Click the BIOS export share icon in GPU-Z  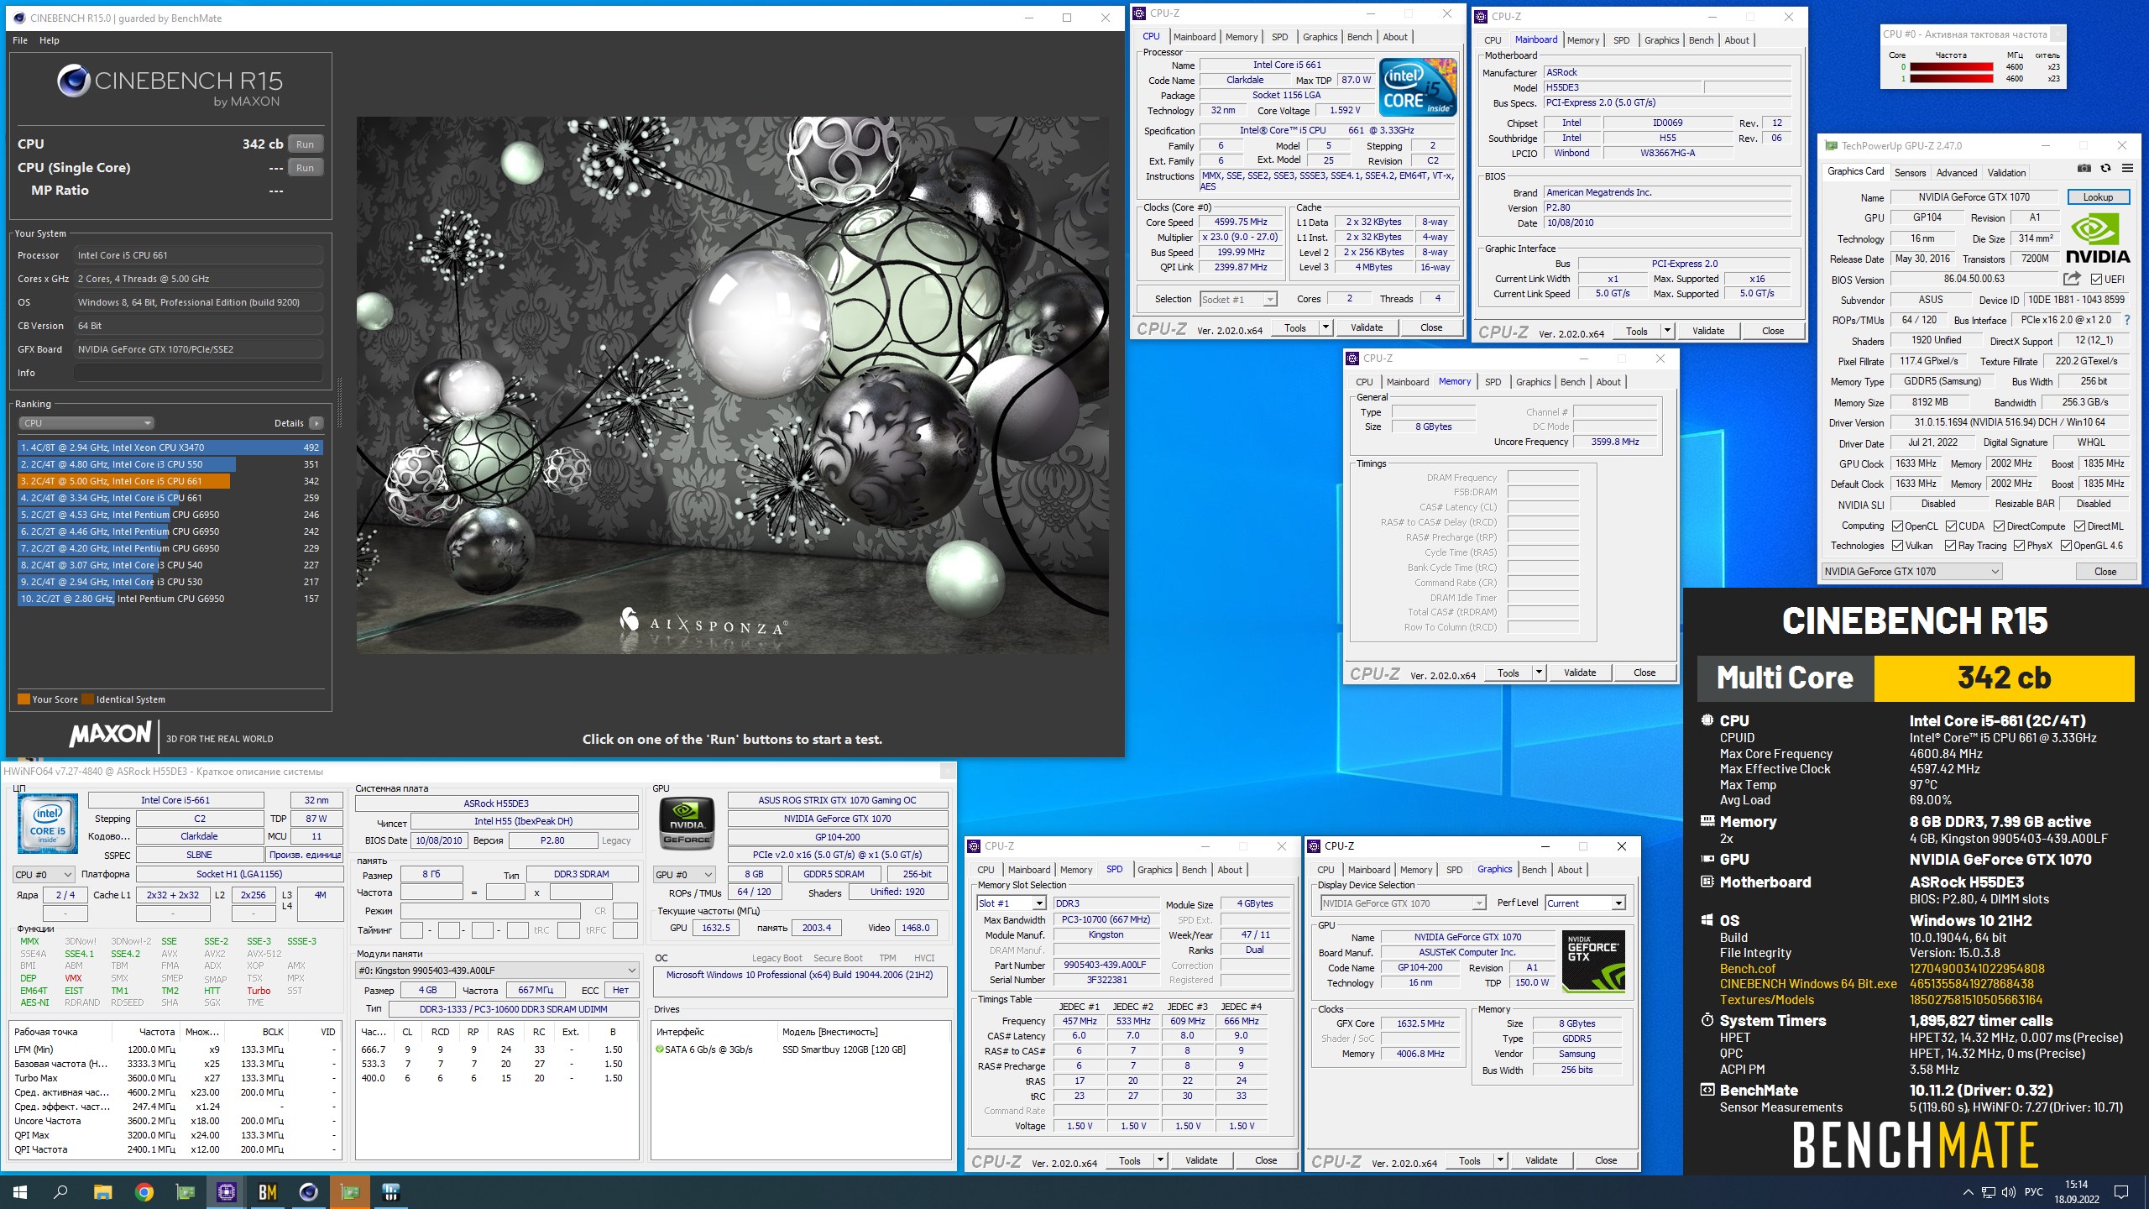[x=2072, y=279]
